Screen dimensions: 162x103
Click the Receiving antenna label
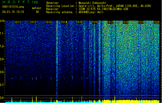(59, 12)
